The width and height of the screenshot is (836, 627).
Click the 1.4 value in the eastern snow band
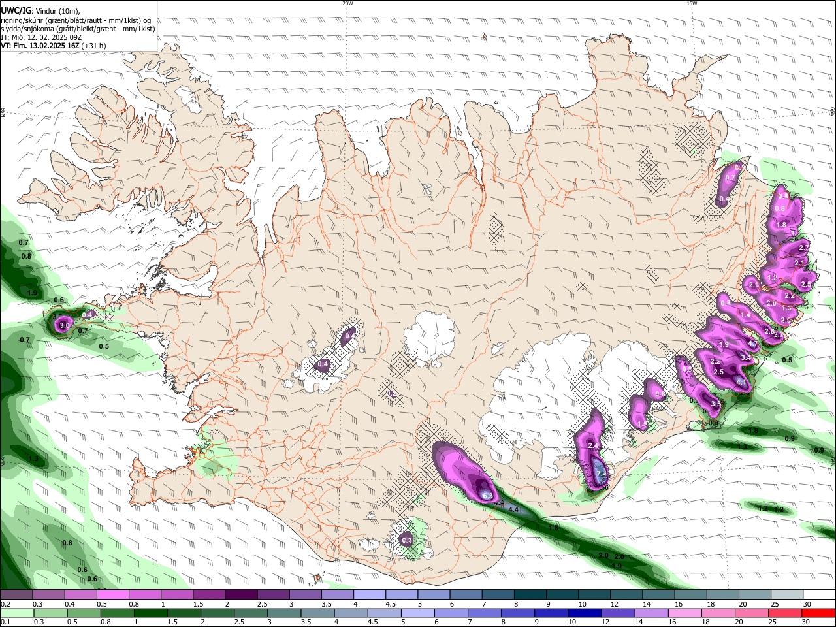tap(745, 315)
